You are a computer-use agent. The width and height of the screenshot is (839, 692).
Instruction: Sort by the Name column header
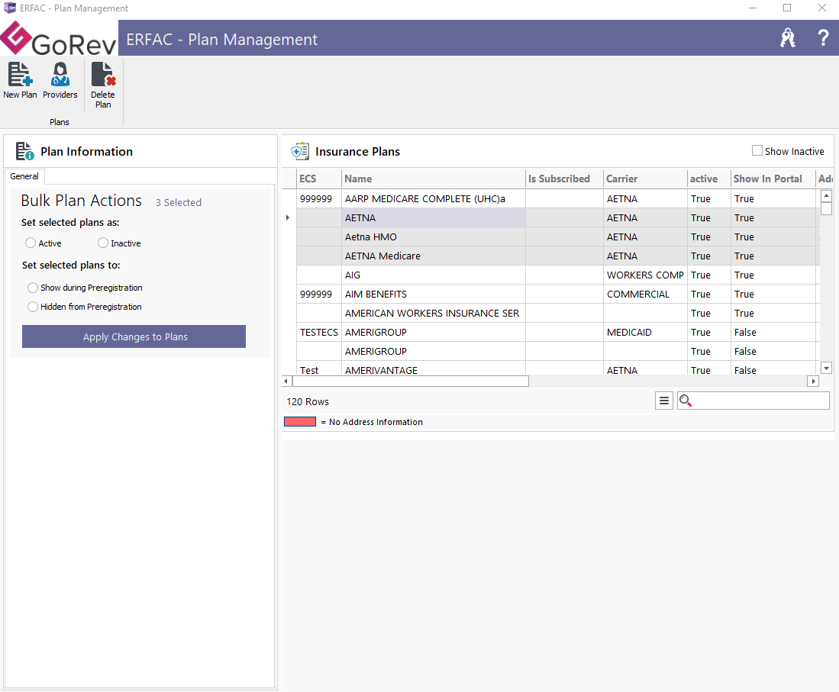(x=434, y=179)
